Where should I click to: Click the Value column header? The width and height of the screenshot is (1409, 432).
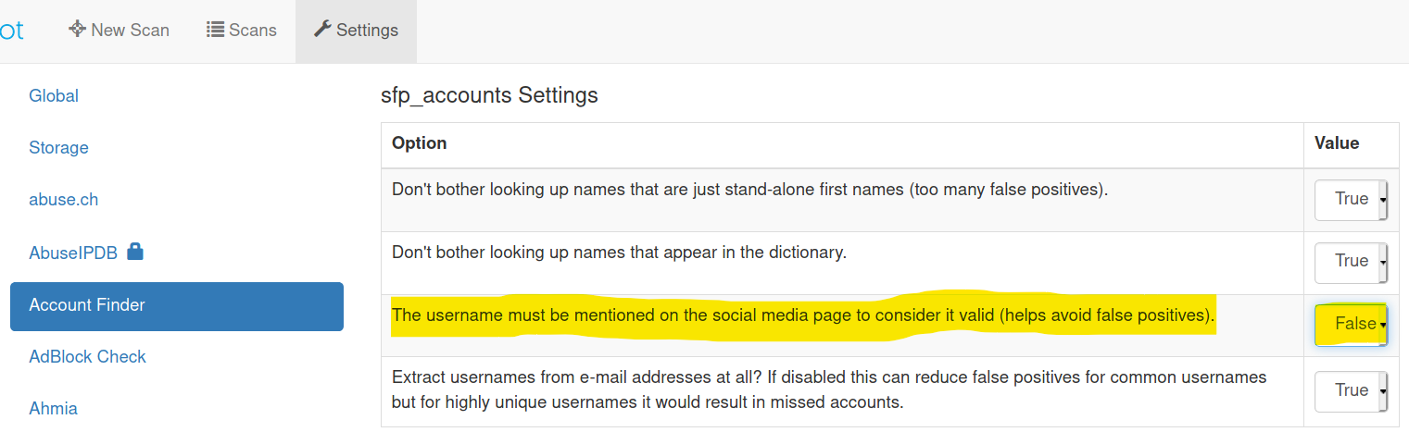(x=1337, y=143)
